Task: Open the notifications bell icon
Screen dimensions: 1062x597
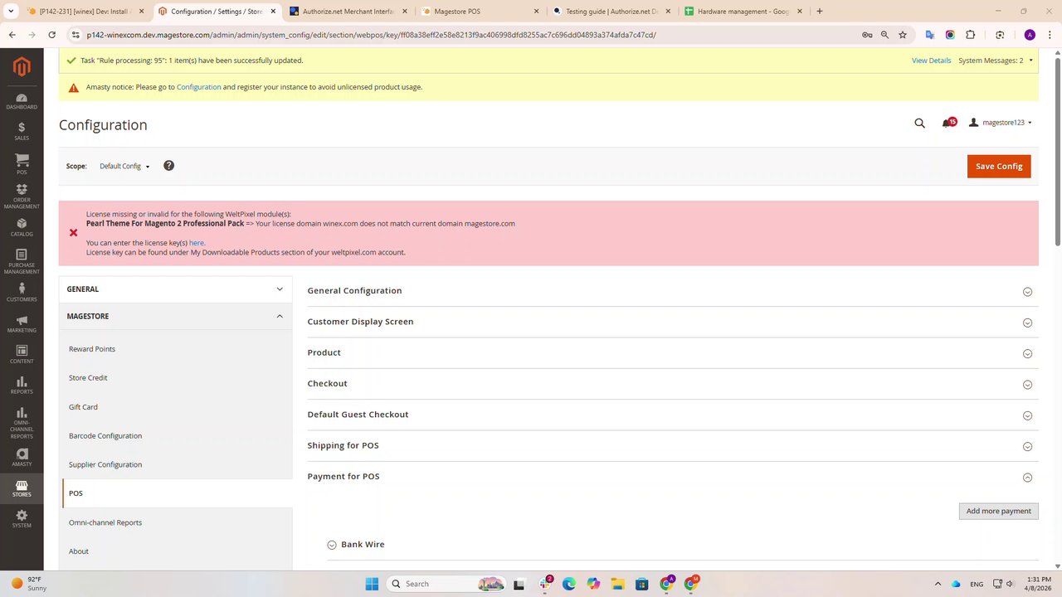Action: pos(948,123)
